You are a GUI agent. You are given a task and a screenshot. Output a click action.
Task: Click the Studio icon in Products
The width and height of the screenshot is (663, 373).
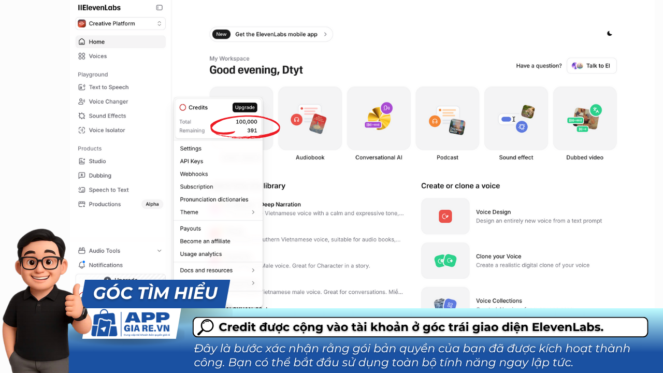[82, 161]
